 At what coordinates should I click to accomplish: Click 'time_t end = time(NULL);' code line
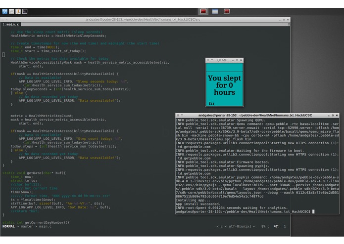click(x=35, y=47)
